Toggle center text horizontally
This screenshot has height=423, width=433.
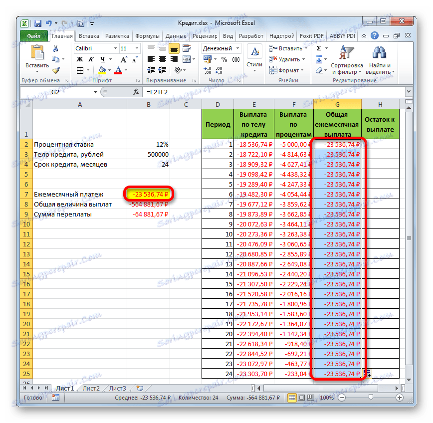(163, 59)
